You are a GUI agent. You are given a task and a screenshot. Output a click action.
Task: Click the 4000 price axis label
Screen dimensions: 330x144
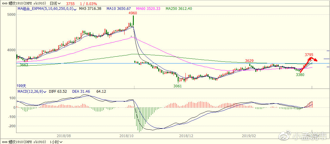click(11, 50)
